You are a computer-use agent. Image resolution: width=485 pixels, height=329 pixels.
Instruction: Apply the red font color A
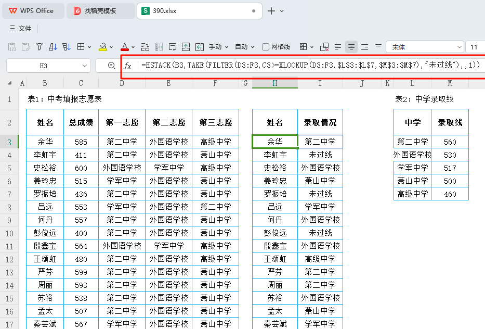(x=125, y=47)
